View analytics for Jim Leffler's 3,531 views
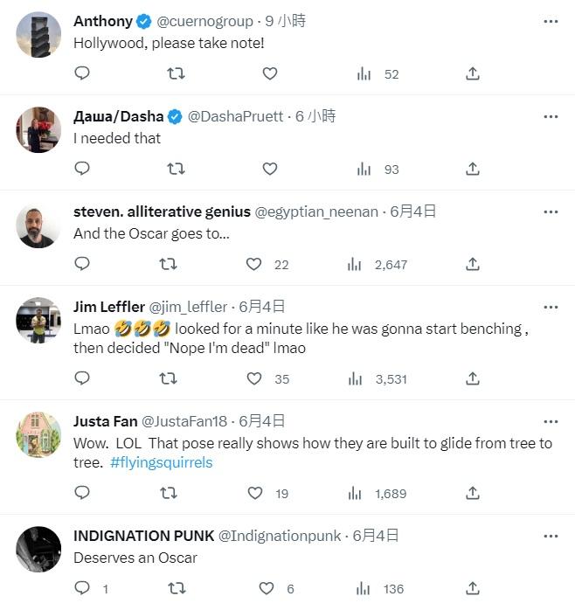 click(x=355, y=378)
